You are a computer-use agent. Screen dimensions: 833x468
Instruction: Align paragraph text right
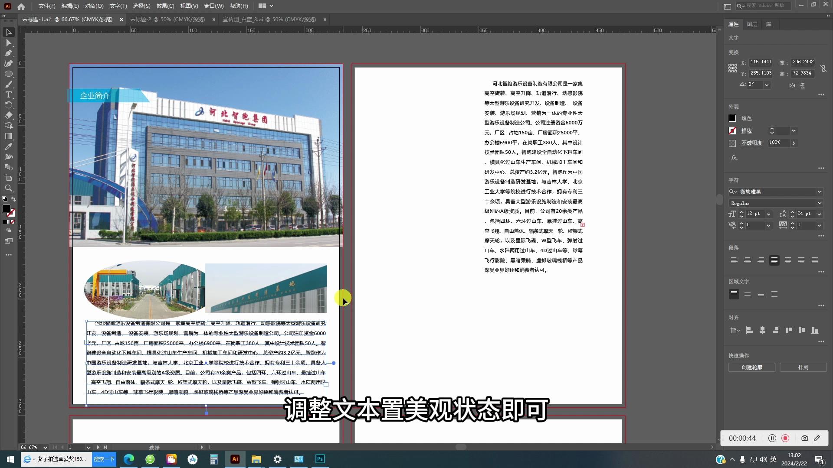point(761,260)
